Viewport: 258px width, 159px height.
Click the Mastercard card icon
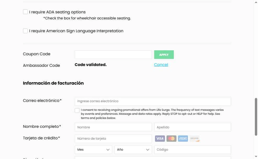pos(171,139)
